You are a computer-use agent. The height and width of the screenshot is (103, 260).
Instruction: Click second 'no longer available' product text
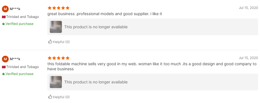click(x=96, y=82)
